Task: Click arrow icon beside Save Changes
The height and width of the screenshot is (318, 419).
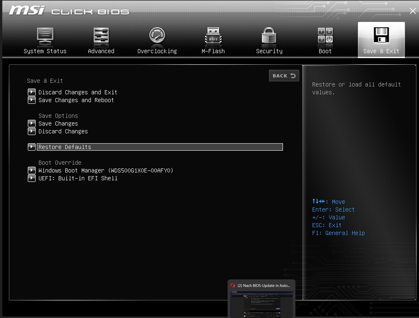Action: [32, 123]
